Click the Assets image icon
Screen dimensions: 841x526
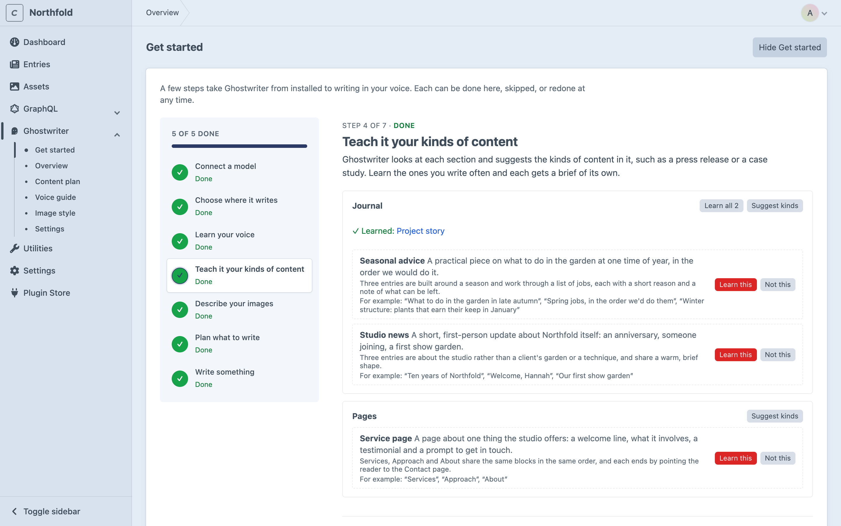pos(15,86)
